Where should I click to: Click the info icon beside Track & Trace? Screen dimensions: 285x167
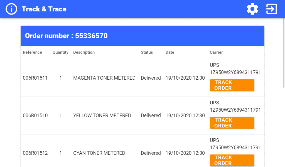tap(11, 9)
